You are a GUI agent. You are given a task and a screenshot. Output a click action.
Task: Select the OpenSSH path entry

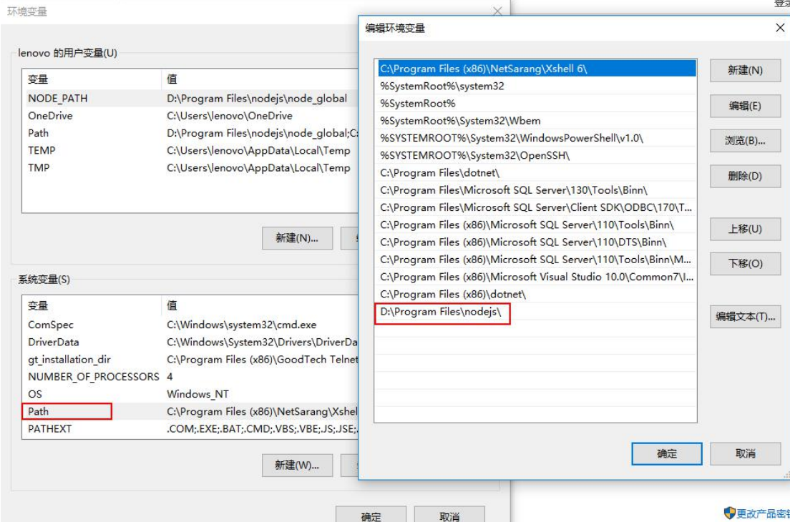point(537,156)
